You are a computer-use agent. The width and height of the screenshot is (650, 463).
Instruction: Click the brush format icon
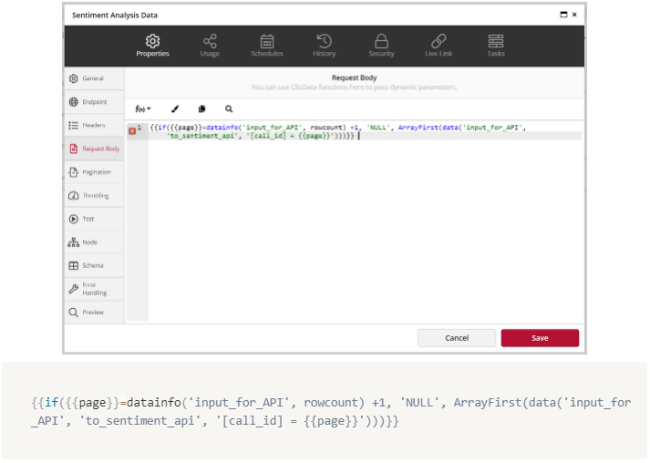point(175,109)
